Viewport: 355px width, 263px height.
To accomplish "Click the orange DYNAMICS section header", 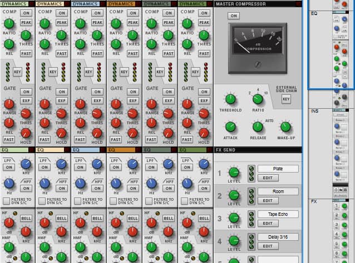I will point(121,4).
